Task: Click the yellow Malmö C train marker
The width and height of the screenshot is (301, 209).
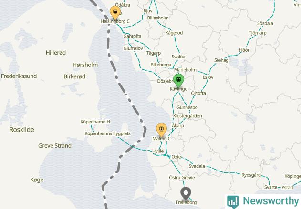Action: [x=161, y=130]
